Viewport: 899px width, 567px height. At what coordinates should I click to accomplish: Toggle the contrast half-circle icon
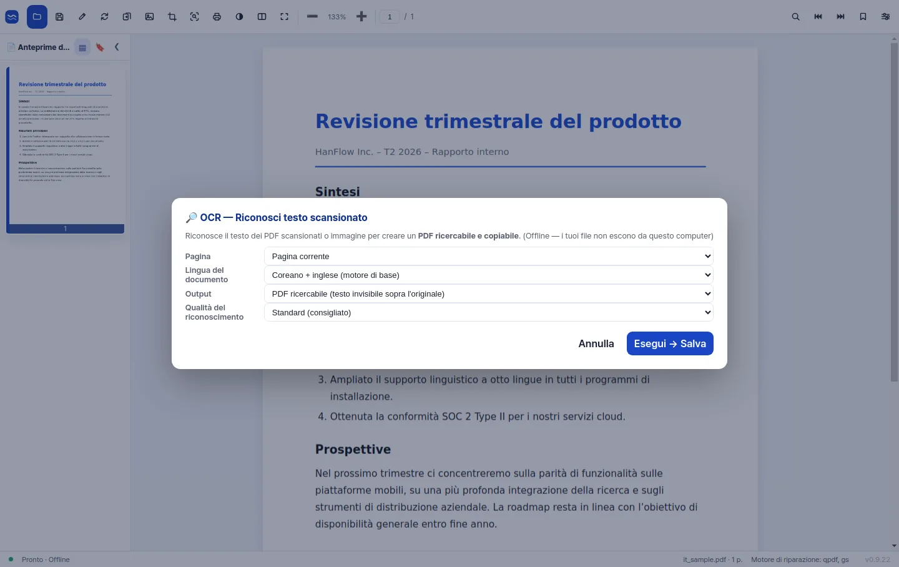239,17
